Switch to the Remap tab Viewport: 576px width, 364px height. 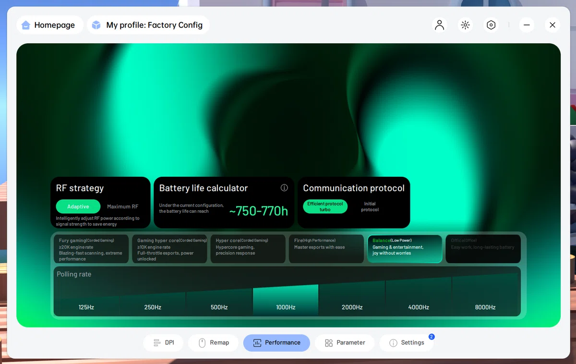click(214, 342)
